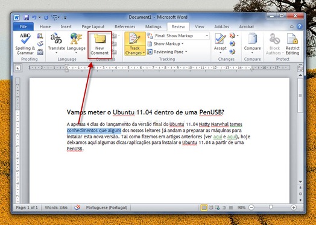Open the Undo history dropdown arrow
The image size is (316, 225).
tap(40, 17)
